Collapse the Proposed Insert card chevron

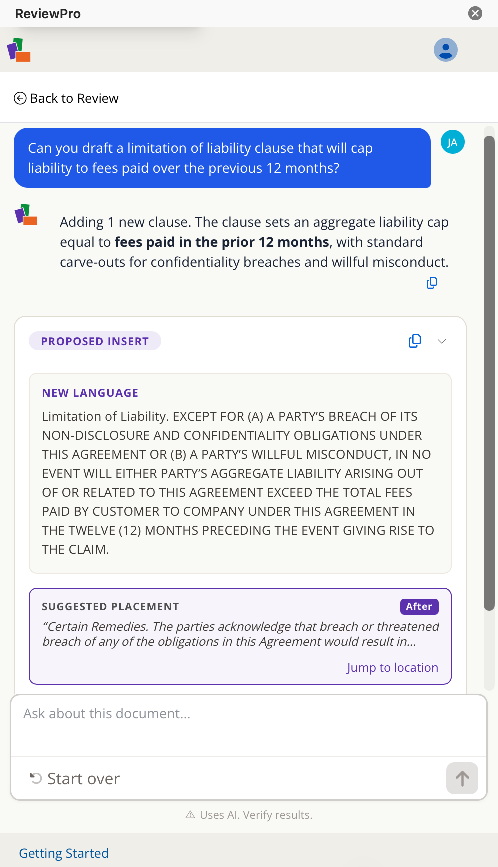(442, 341)
